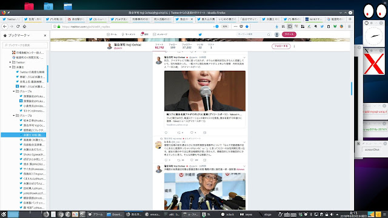388x218 pixels.
Task: Open the メッセージ link in Twitter nav
Action: pos(160,35)
